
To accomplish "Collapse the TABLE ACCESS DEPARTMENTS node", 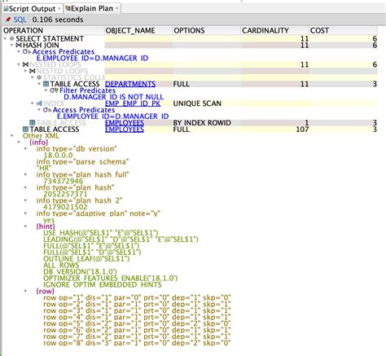I will [x=39, y=84].
